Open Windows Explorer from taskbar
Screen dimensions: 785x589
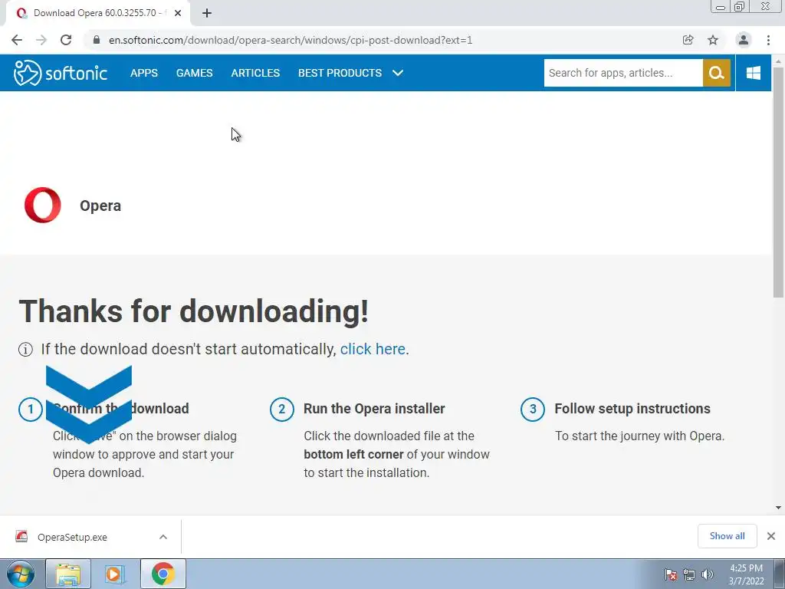coord(68,574)
